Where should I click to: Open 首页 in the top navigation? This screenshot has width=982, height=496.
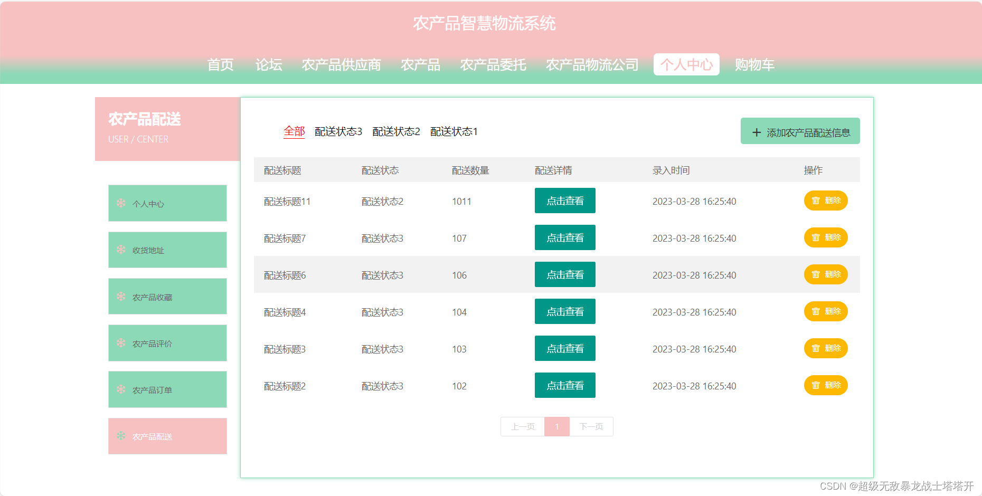220,65
